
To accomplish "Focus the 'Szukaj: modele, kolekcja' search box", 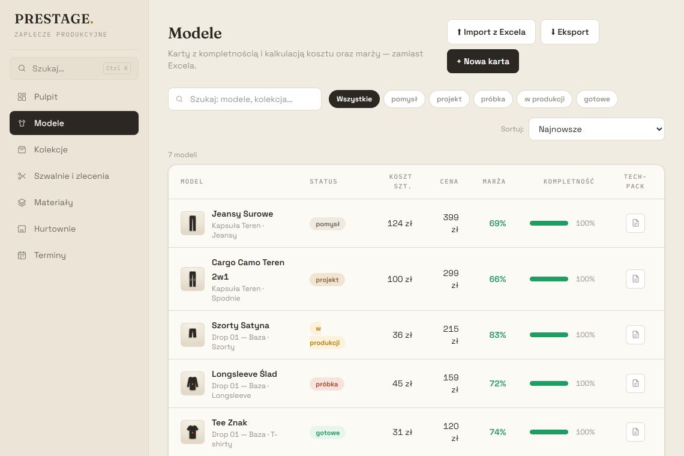I will [x=245, y=99].
